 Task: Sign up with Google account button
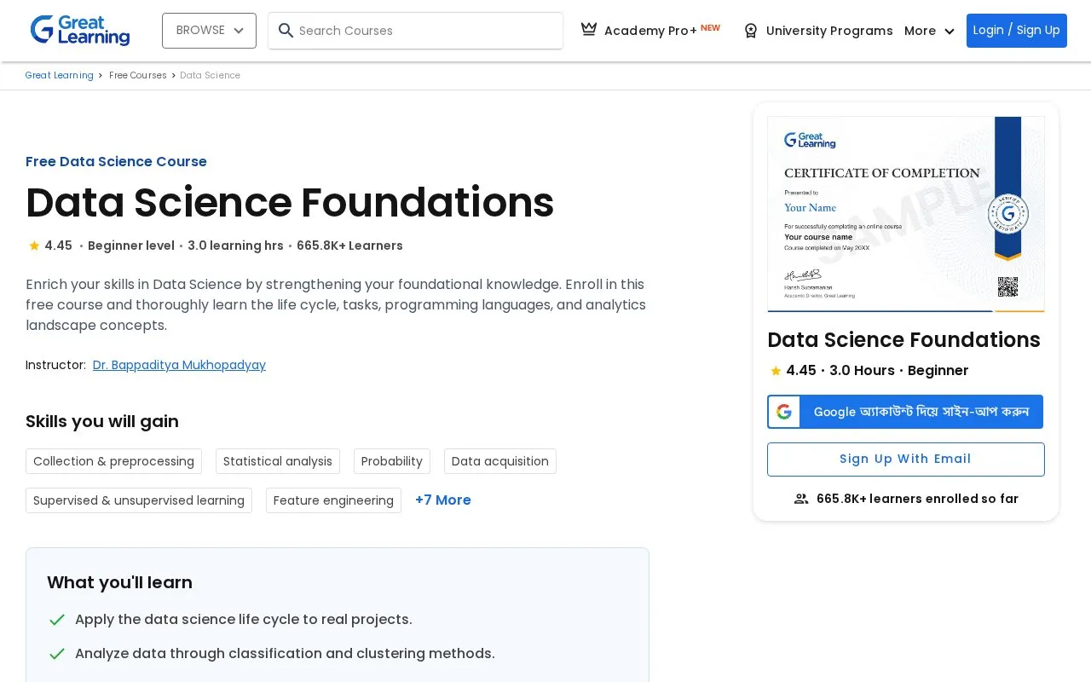point(905,412)
